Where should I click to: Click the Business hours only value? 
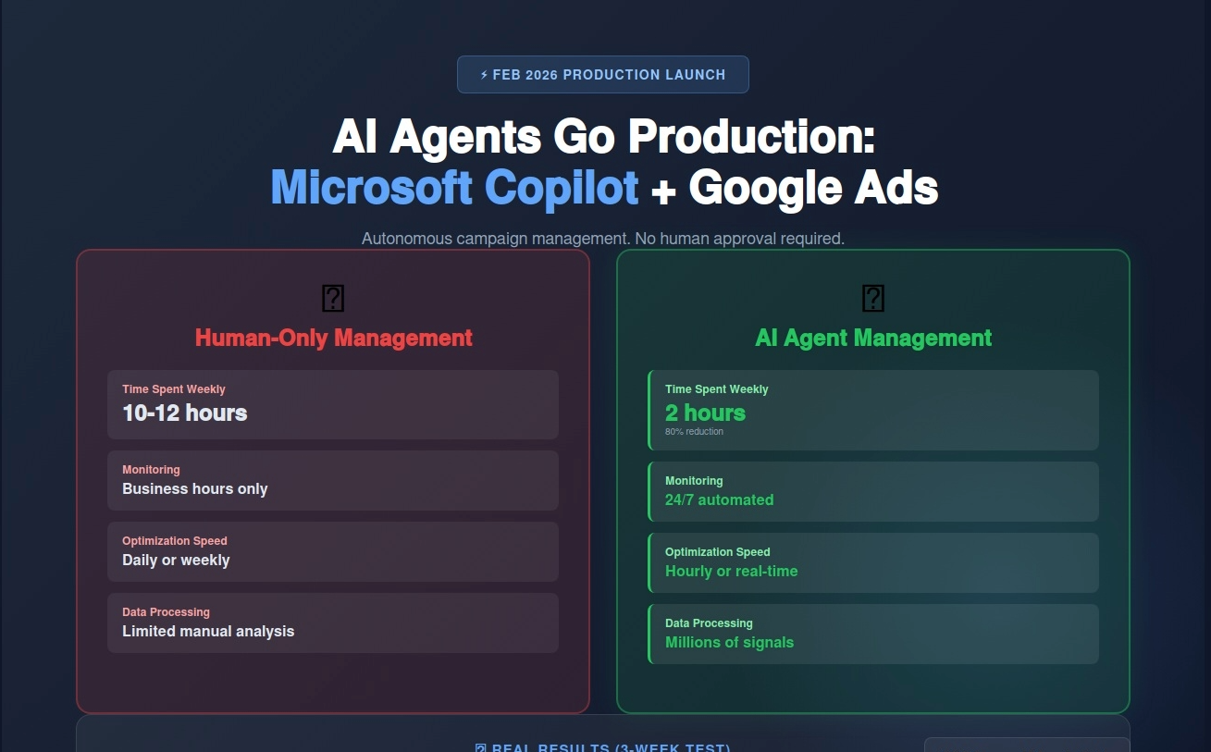[x=195, y=489]
